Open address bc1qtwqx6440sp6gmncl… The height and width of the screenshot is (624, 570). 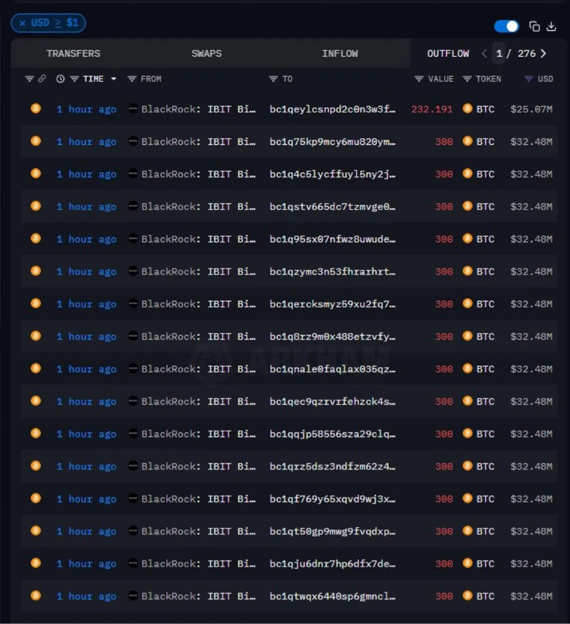(332, 596)
